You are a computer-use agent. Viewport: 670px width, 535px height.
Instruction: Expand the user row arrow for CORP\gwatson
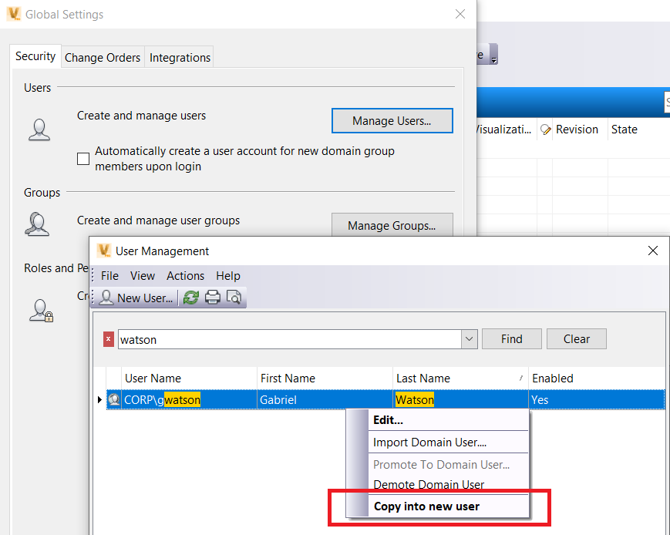[99, 399]
